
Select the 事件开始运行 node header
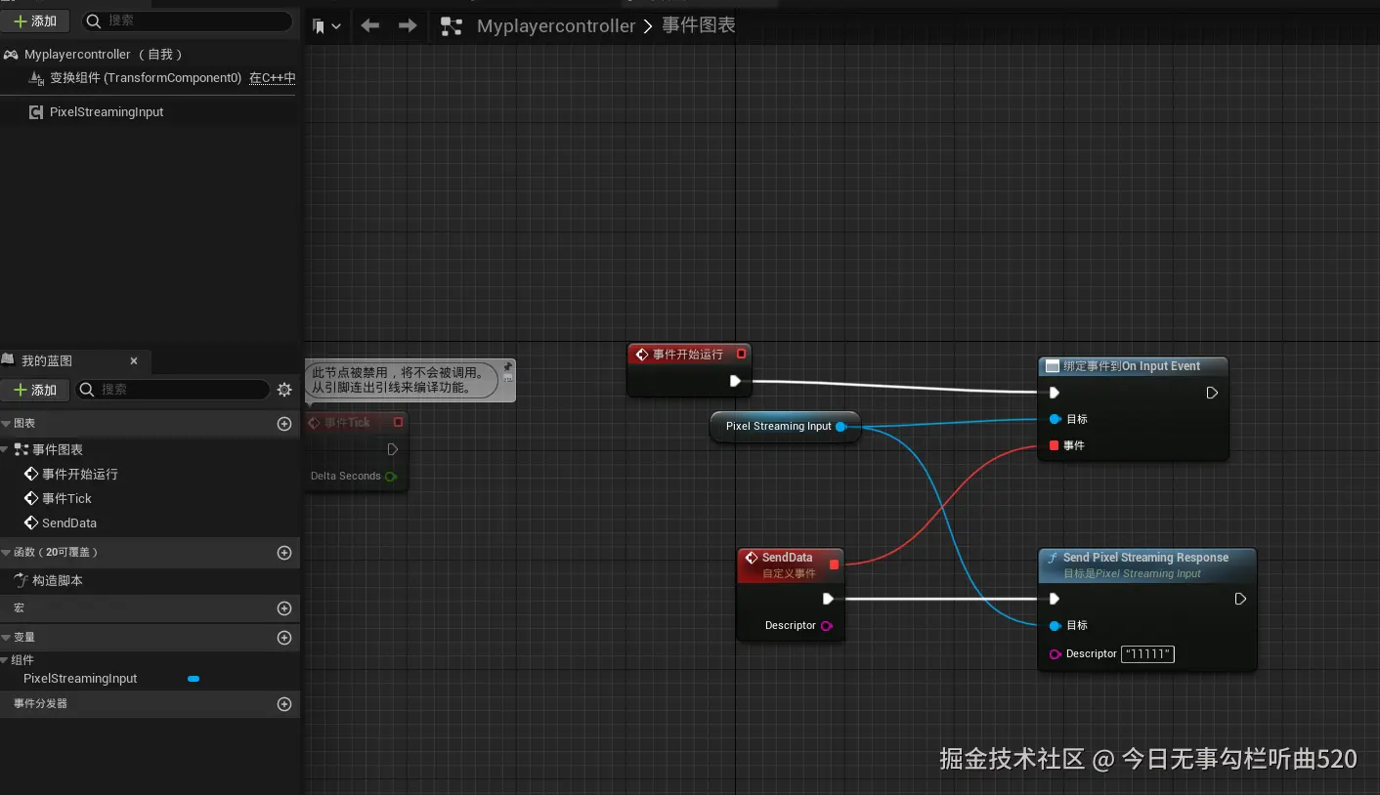pos(689,355)
